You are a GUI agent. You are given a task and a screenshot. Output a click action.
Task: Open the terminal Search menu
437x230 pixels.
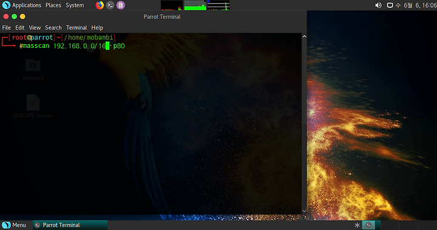tap(53, 27)
